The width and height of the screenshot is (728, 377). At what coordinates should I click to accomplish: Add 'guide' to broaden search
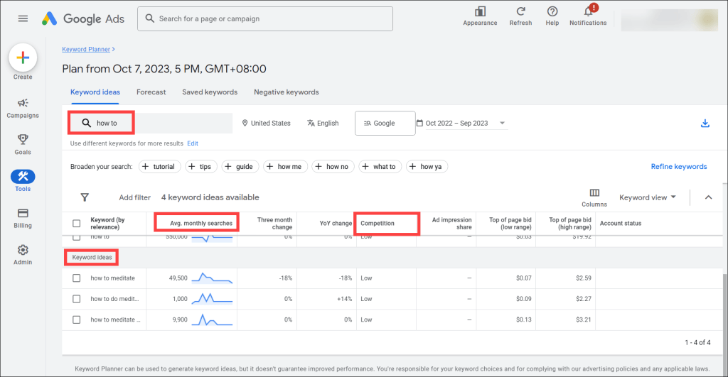(240, 166)
